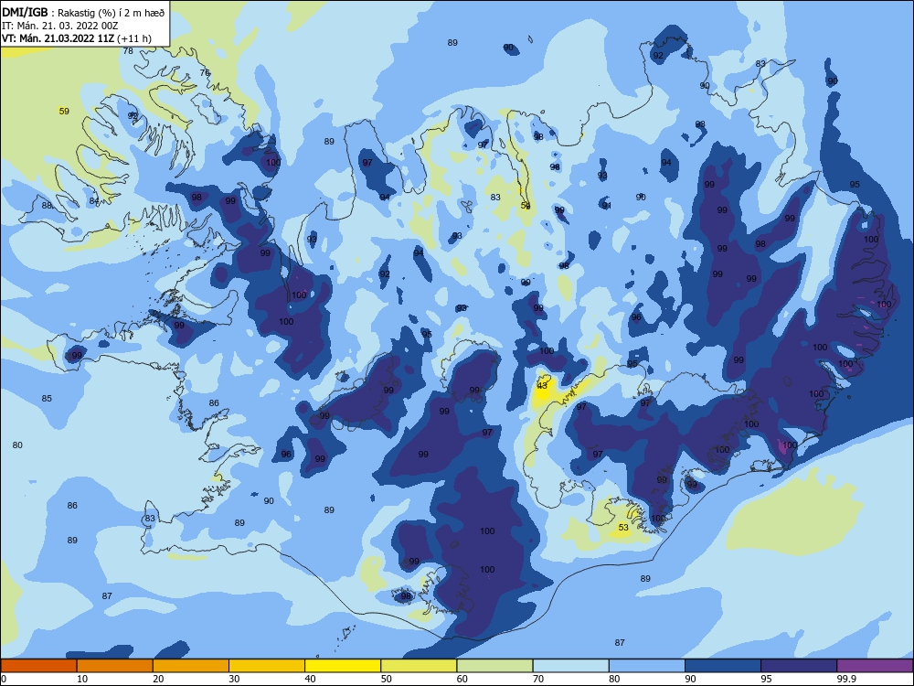This screenshot has height=686, width=914.
Task: Click the legend tick label '50'
Action: click(x=387, y=679)
